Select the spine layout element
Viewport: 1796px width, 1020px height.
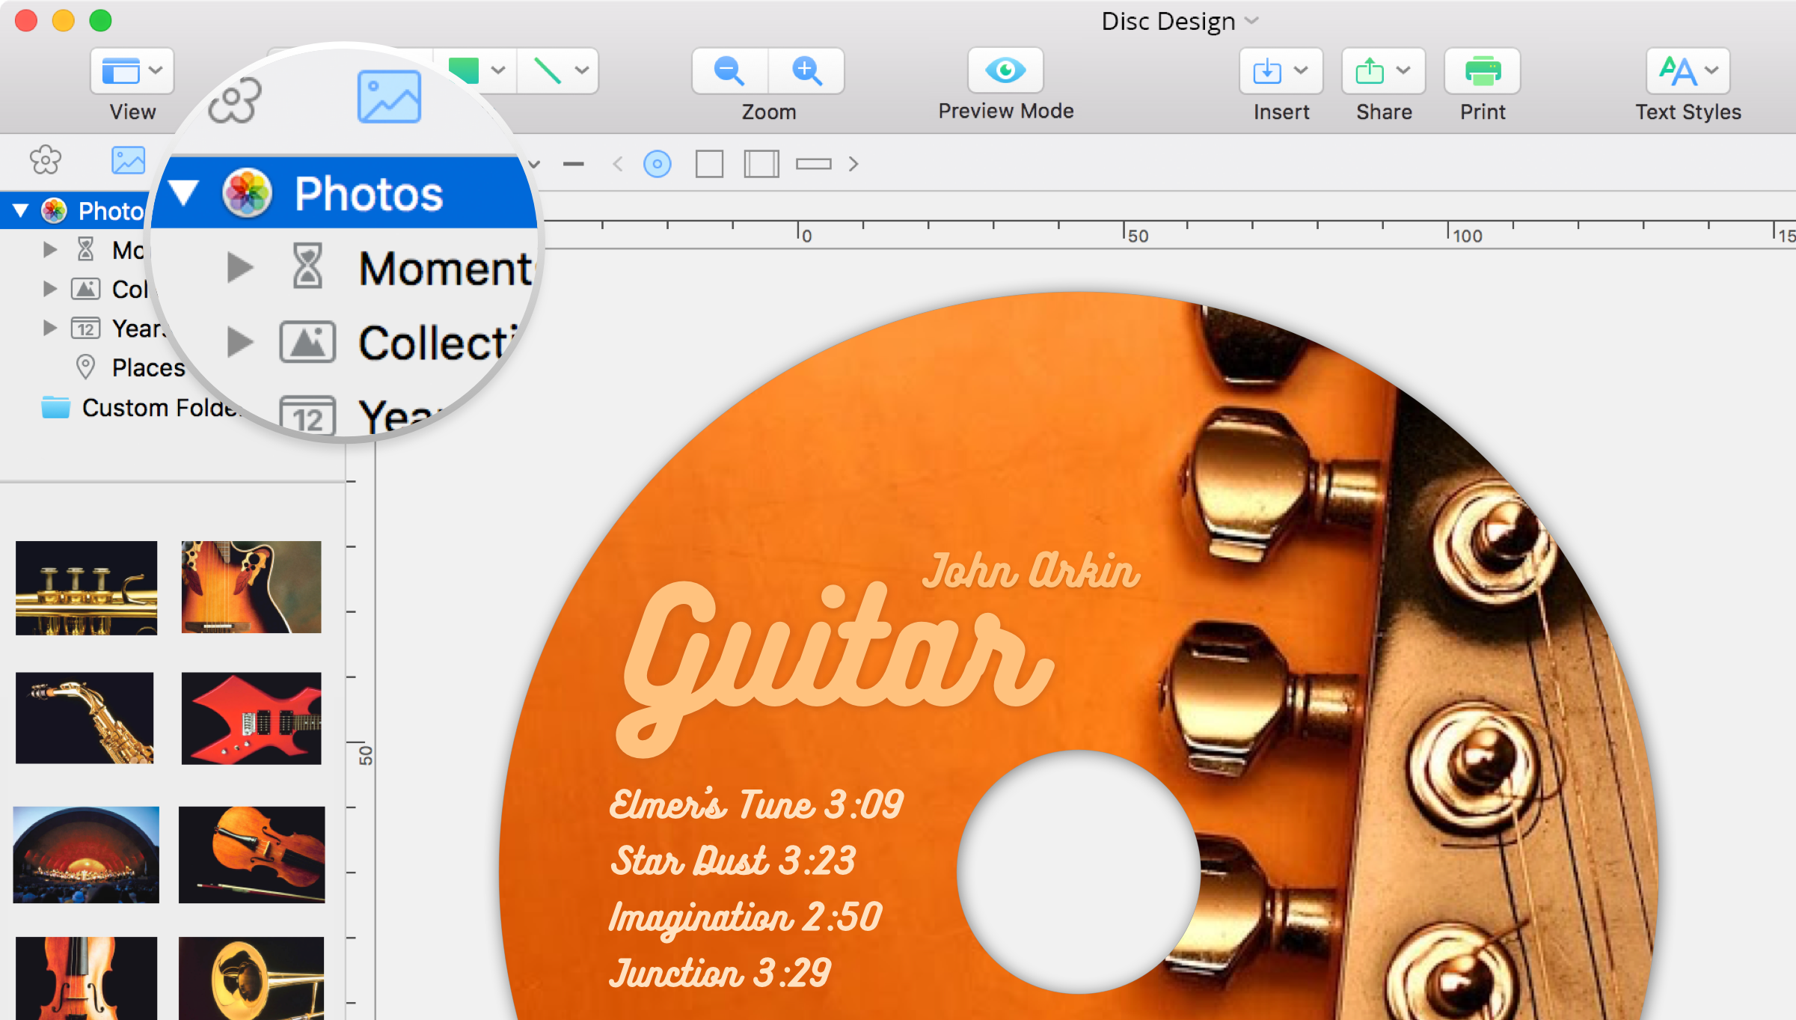tap(814, 164)
